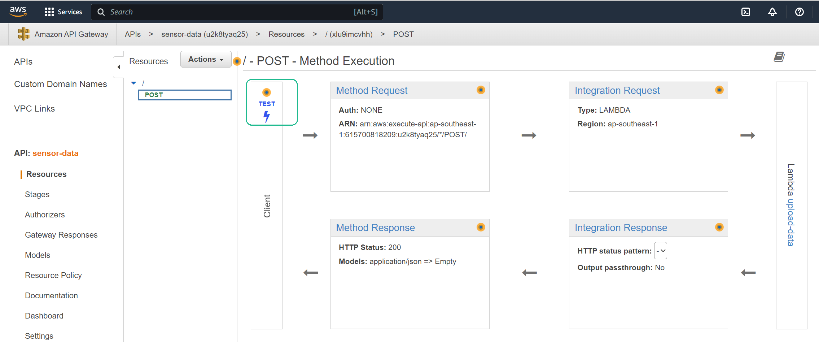Open Custom Domain Names
The image size is (819, 342).
pos(61,84)
